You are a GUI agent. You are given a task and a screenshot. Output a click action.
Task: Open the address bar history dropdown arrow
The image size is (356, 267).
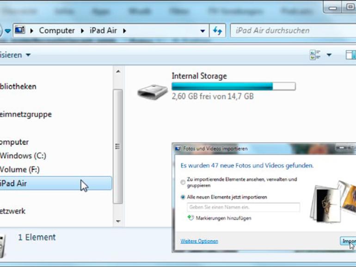[x=203, y=30]
